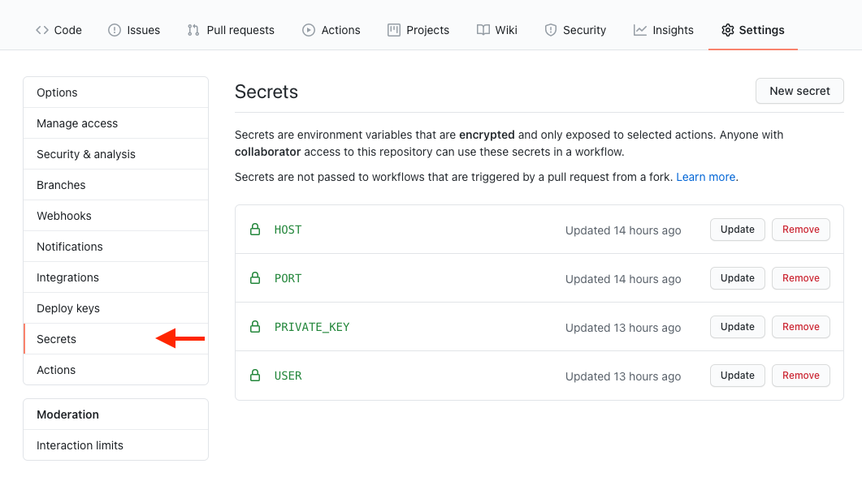Open Webhooks in the settings sidebar

64,216
